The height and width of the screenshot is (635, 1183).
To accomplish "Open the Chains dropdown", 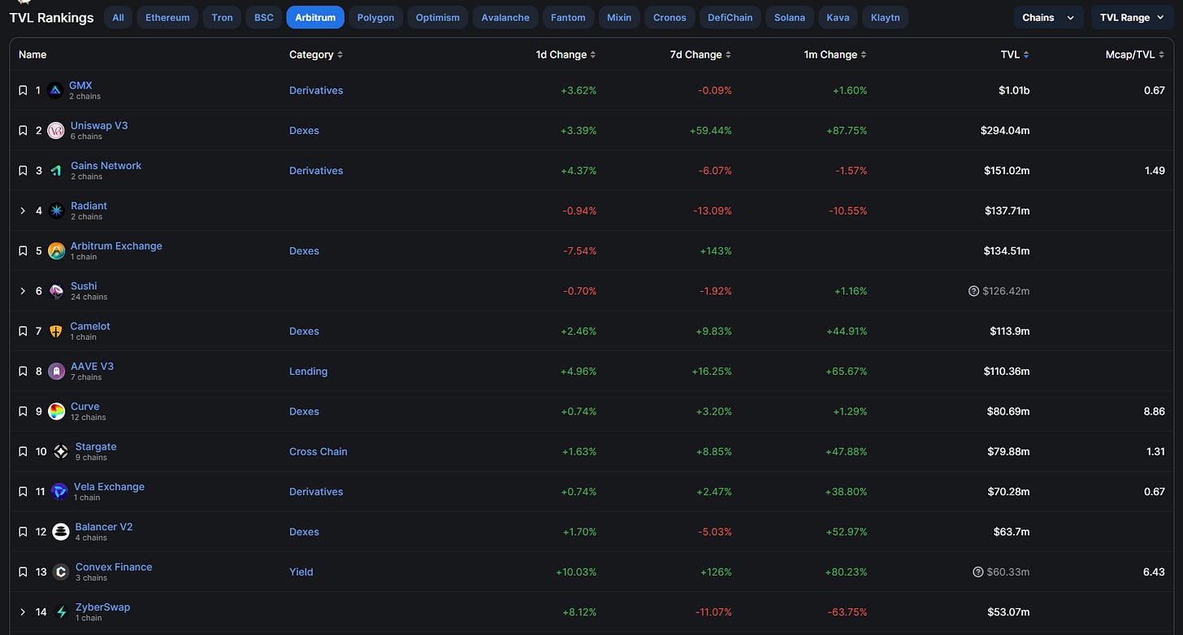I will coord(1048,17).
